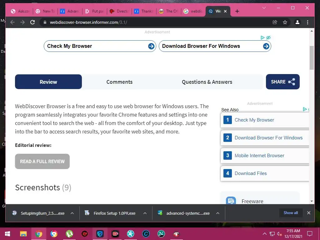Open a new browser tab
Viewport: 320px width, 240px height.
(x=237, y=11)
